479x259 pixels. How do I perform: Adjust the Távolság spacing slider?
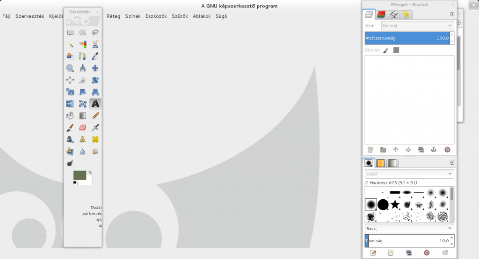(407, 241)
